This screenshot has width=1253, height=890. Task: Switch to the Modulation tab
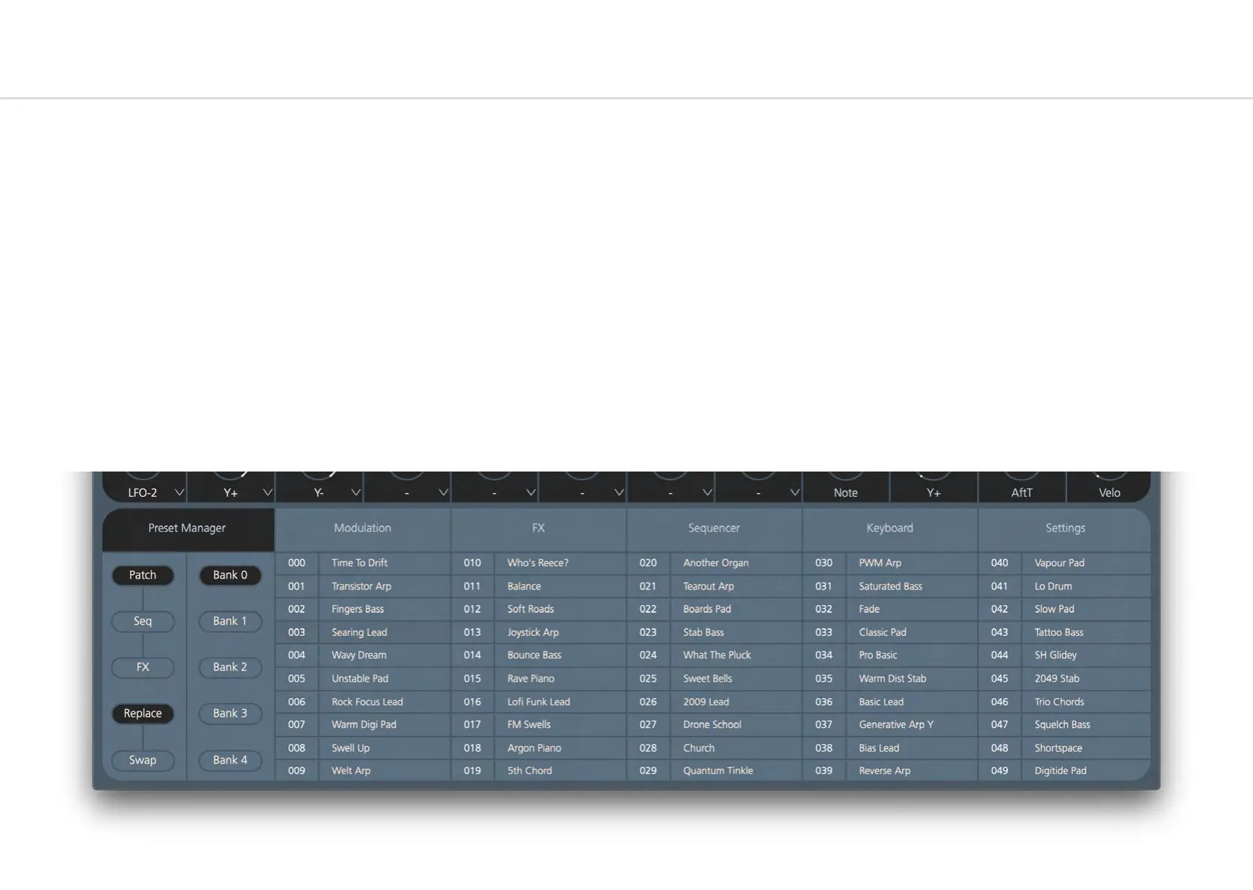pyautogui.click(x=363, y=528)
